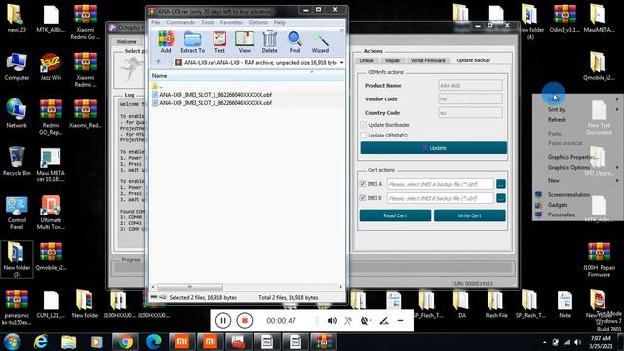Image resolution: width=624 pixels, height=351 pixels.
Task: Open the View tool in WinRAR toolbar
Action: 245,42
